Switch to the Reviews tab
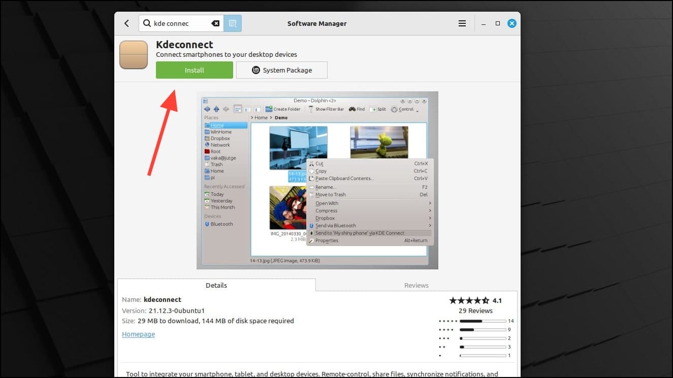This screenshot has width=673, height=378. 416,285
